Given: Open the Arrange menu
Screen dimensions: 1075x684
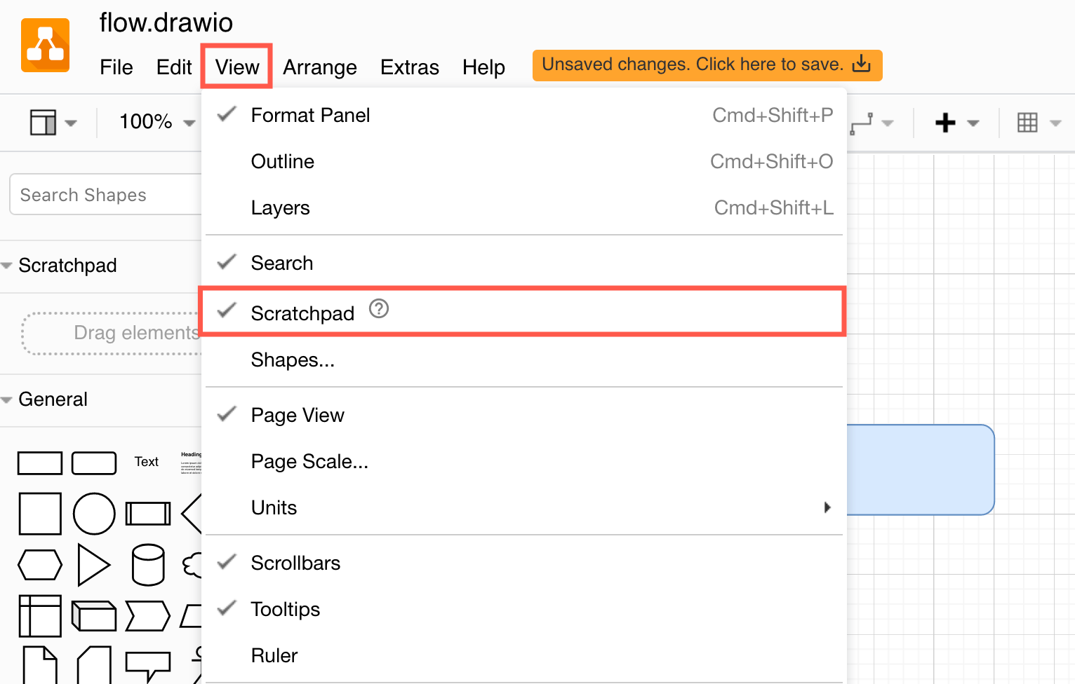Looking at the screenshot, I should point(319,67).
